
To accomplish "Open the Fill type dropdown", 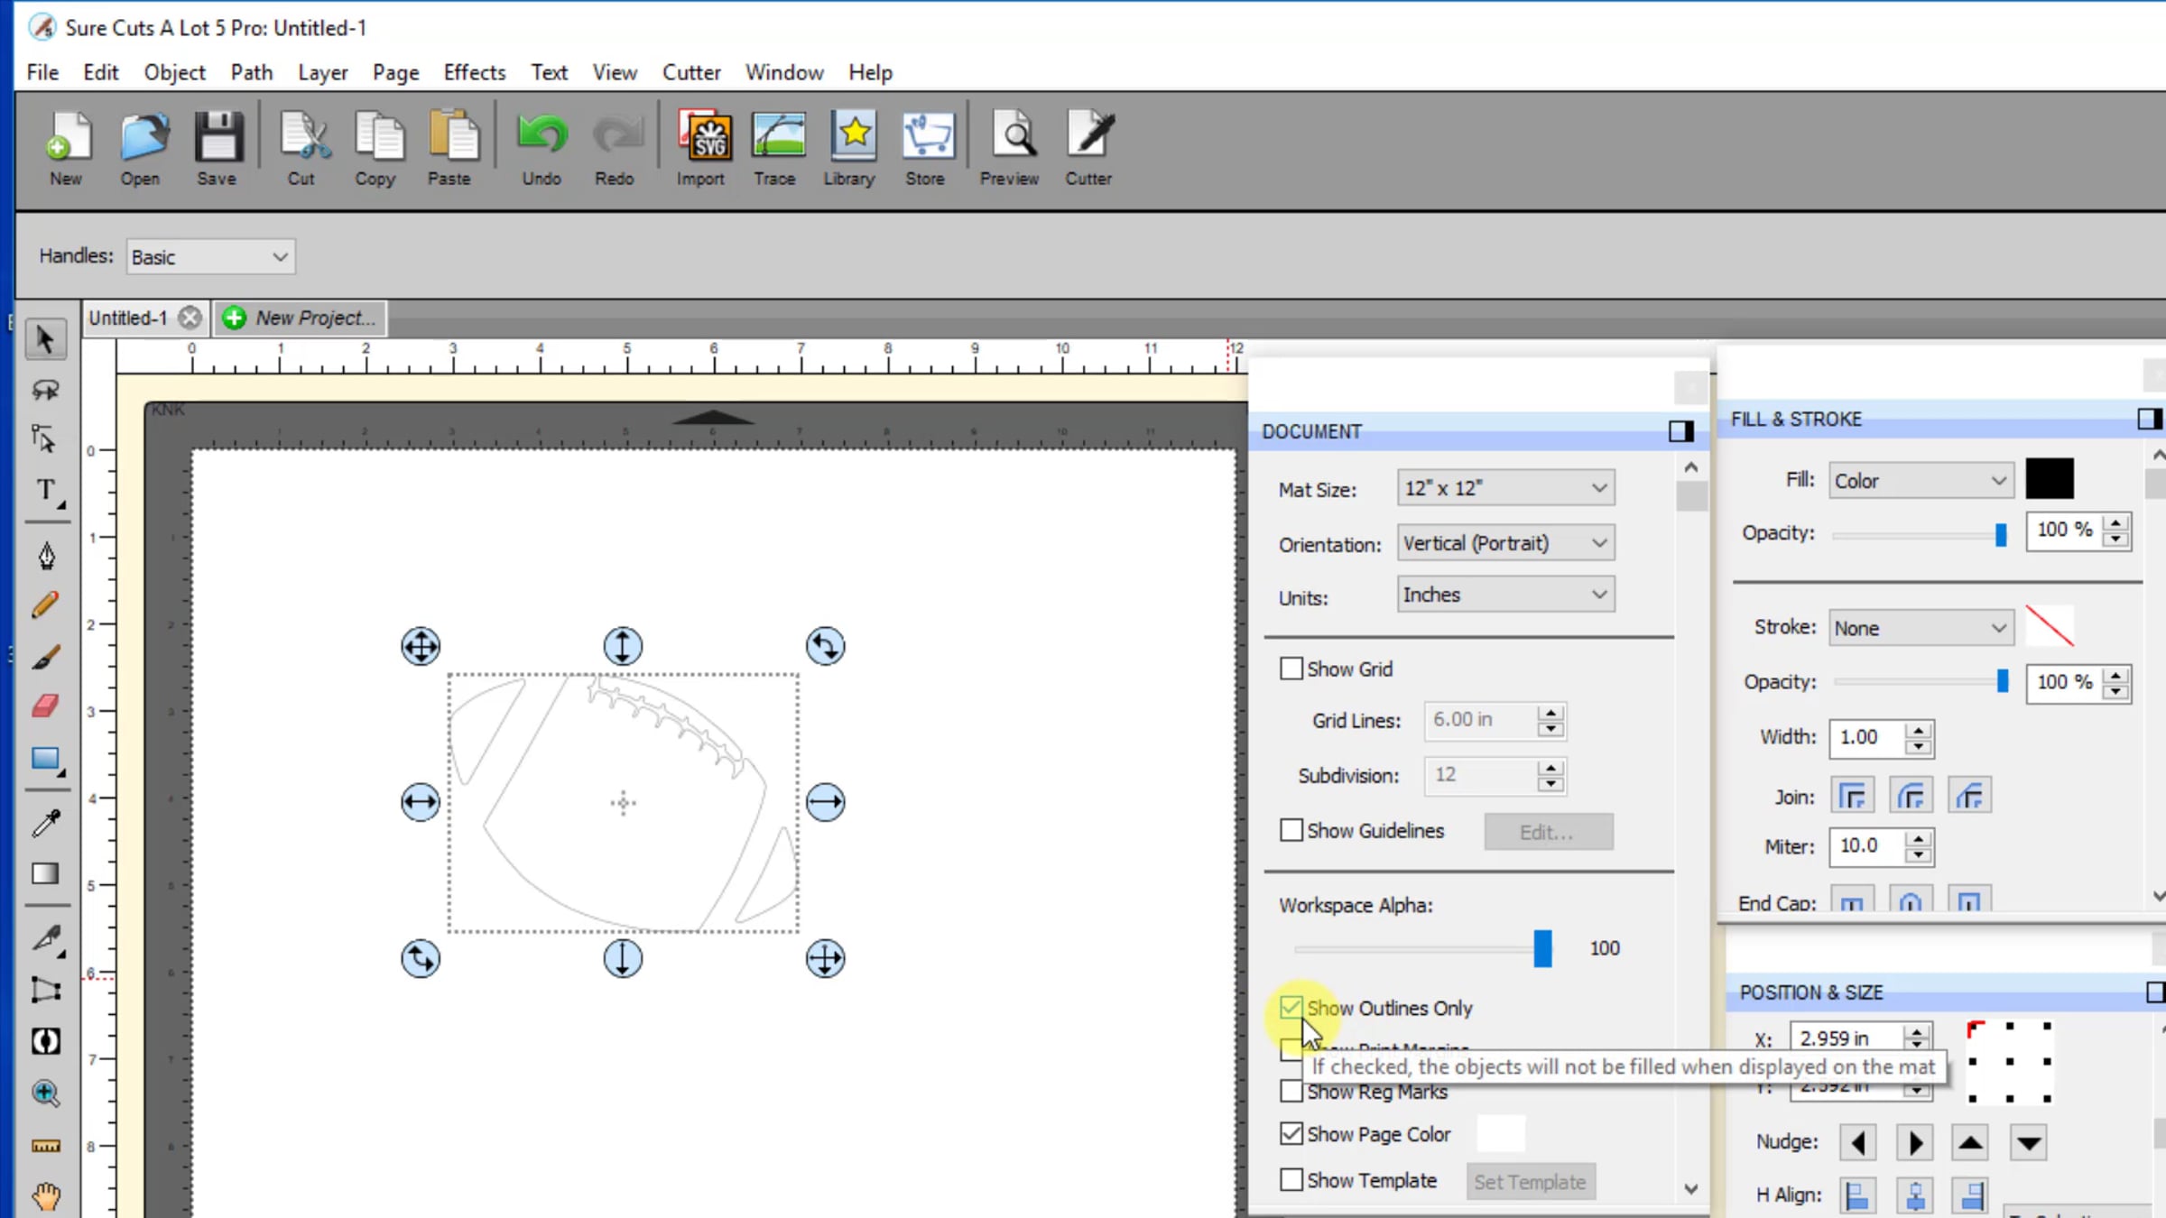I will tap(1921, 481).
